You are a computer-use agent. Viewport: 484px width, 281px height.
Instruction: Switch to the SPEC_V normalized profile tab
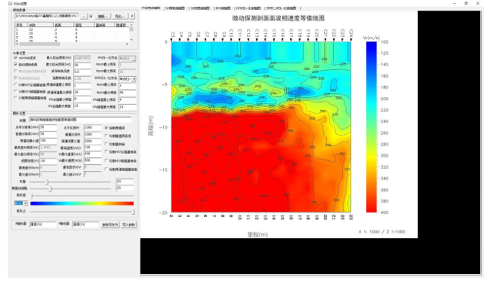click(281, 8)
